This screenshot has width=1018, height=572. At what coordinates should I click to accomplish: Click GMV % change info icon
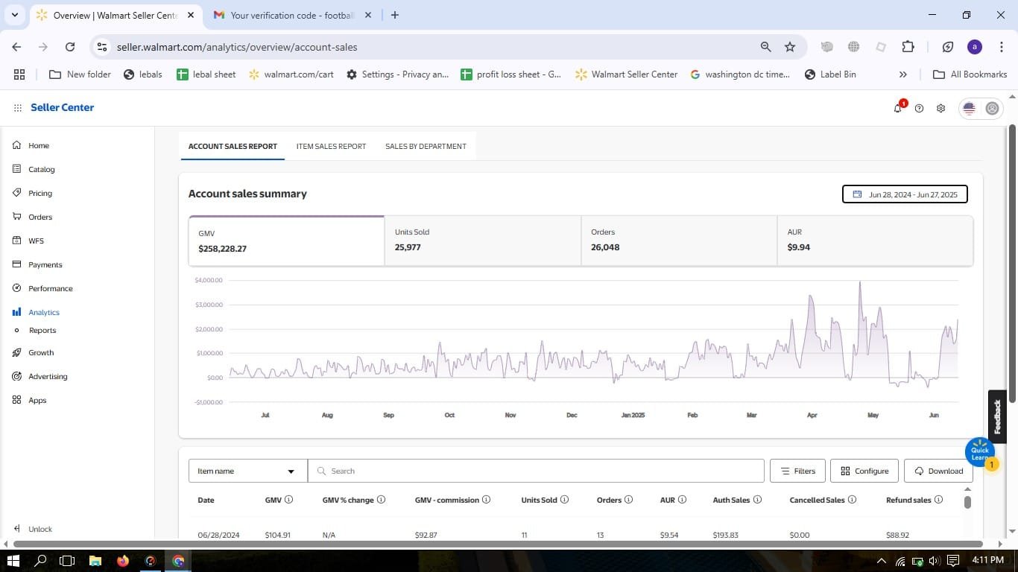tap(381, 500)
